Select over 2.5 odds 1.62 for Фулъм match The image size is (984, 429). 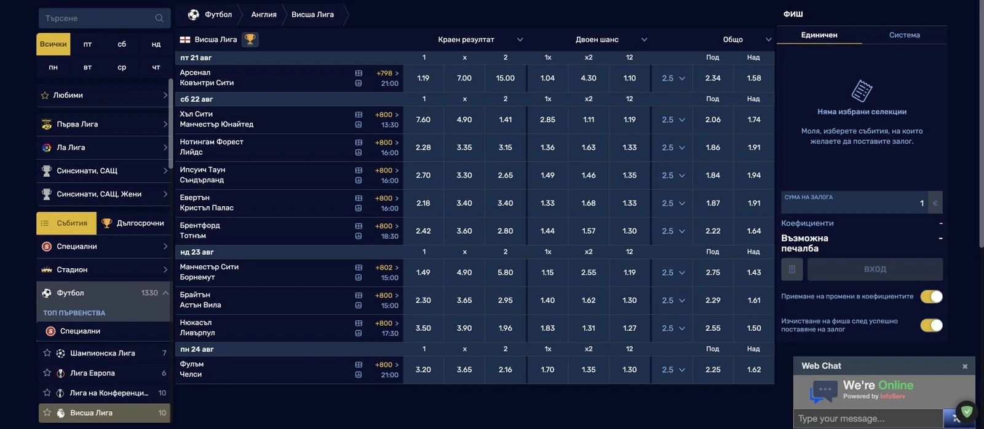[754, 369]
